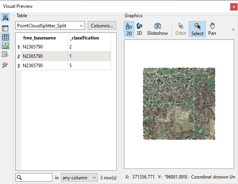238x184 pixels.
Task: Toggle the graphics view icon in sidebar
Action: tap(5, 45)
